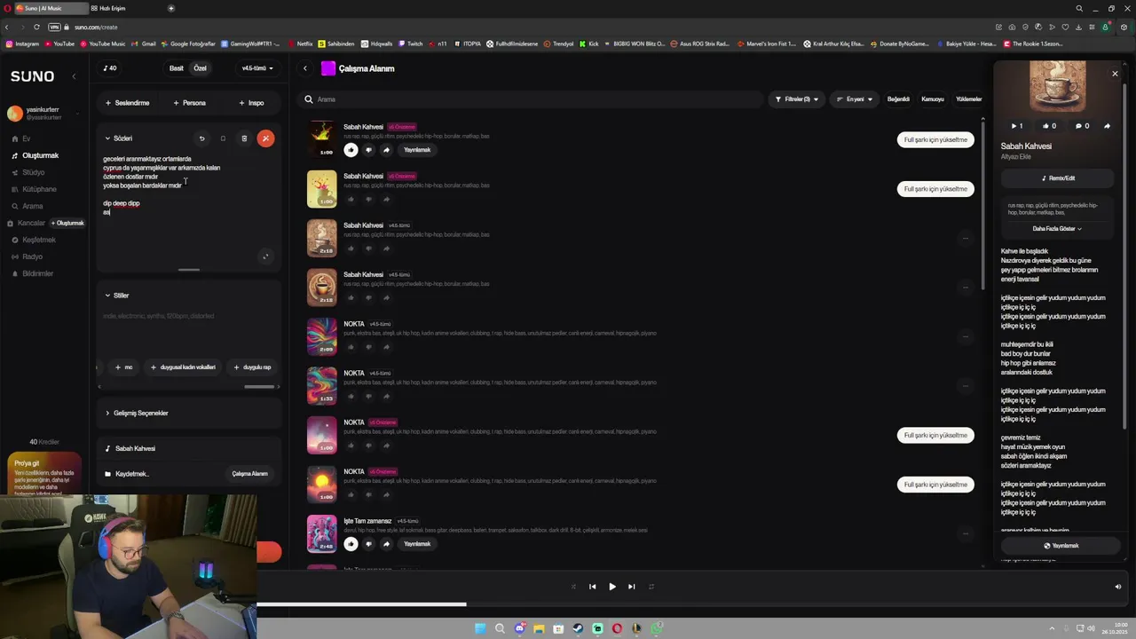Click Remix/Edit in details panel
Screen dimensions: 1136x639
1058,178
